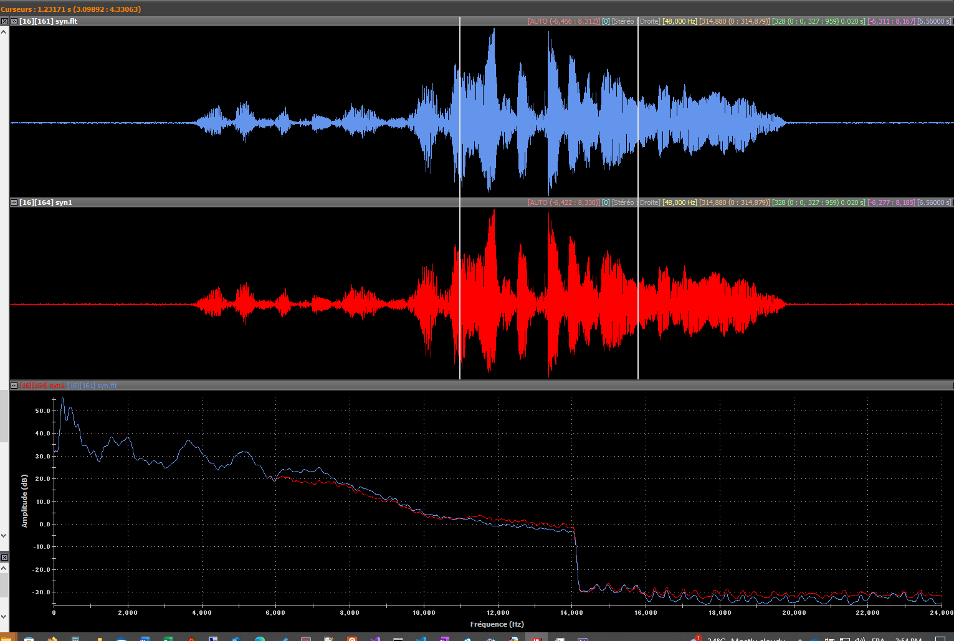Click the 48,000 Hz sample rate of syn.flt
954x641 pixels.
coord(679,21)
